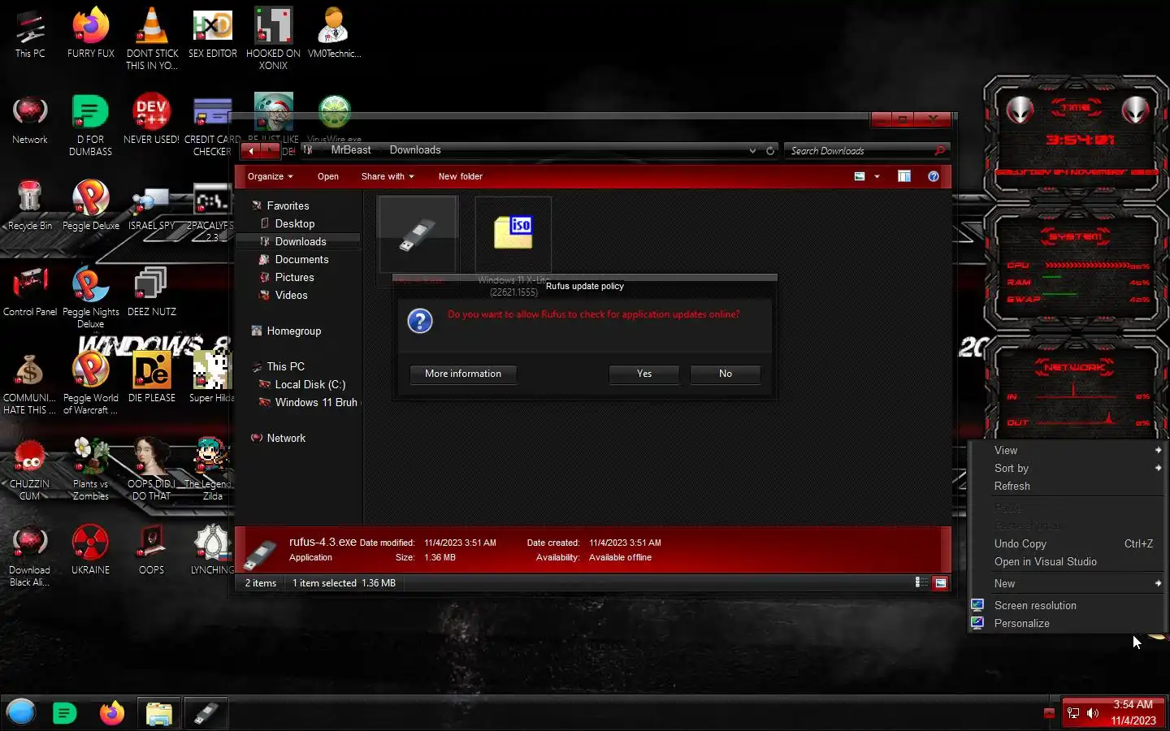Click the Start orb on the taskbar
Image resolution: width=1170 pixels, height=731 pixels.
[21, 712]
